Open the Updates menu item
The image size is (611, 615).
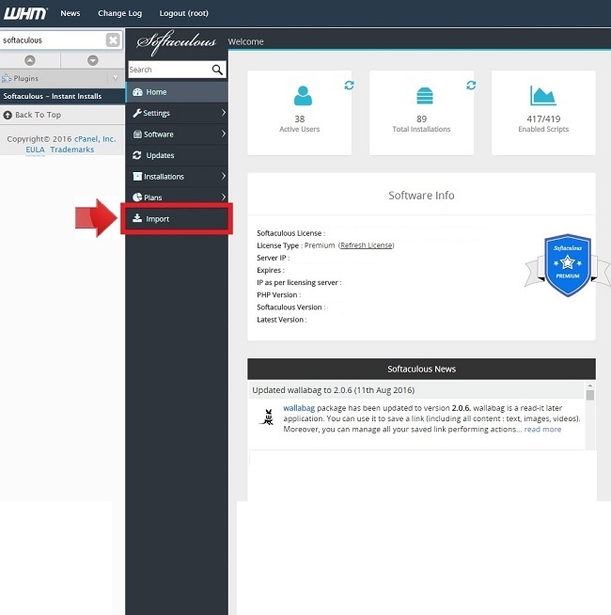click(x=177, y=155)
